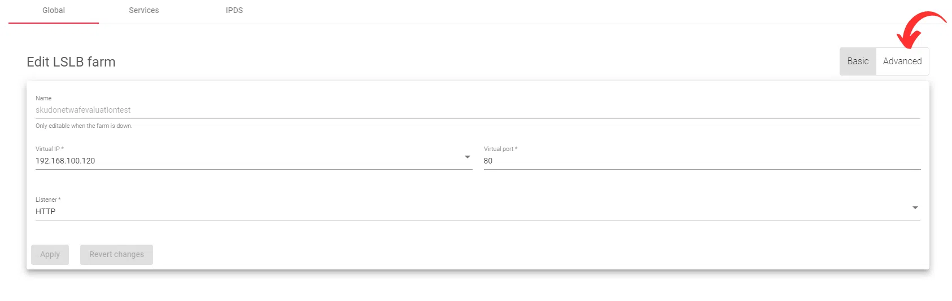Click the red curved arrow annotation
The width and height of the screenshot is (952, 301).
[x=918, y=28]
